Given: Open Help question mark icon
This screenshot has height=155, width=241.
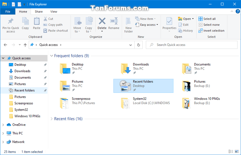Looking at the screenshot, I should pyautogui.click(x=237, y=11).
